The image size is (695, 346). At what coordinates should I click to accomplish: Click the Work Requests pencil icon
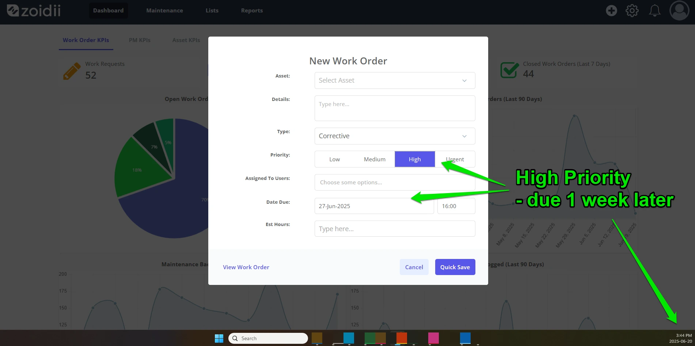click(72, 71)
